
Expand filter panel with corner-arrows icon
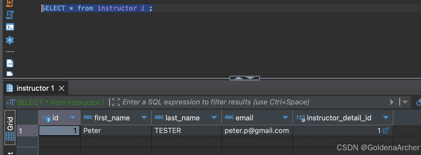point(116,102)
